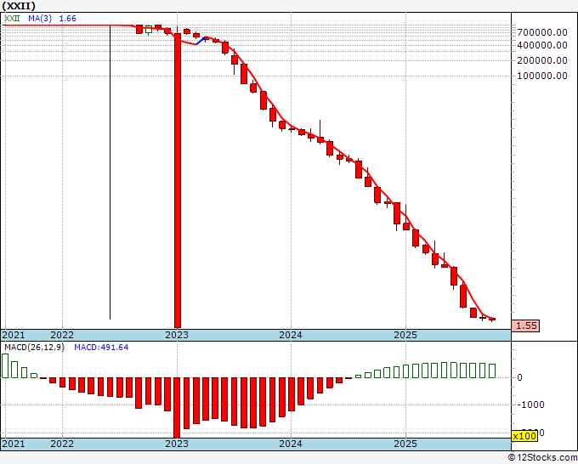Screen dimensions: 578x464
Task: Click the tallest green MACD bar at 2021
Action: [x=5, y=365]
